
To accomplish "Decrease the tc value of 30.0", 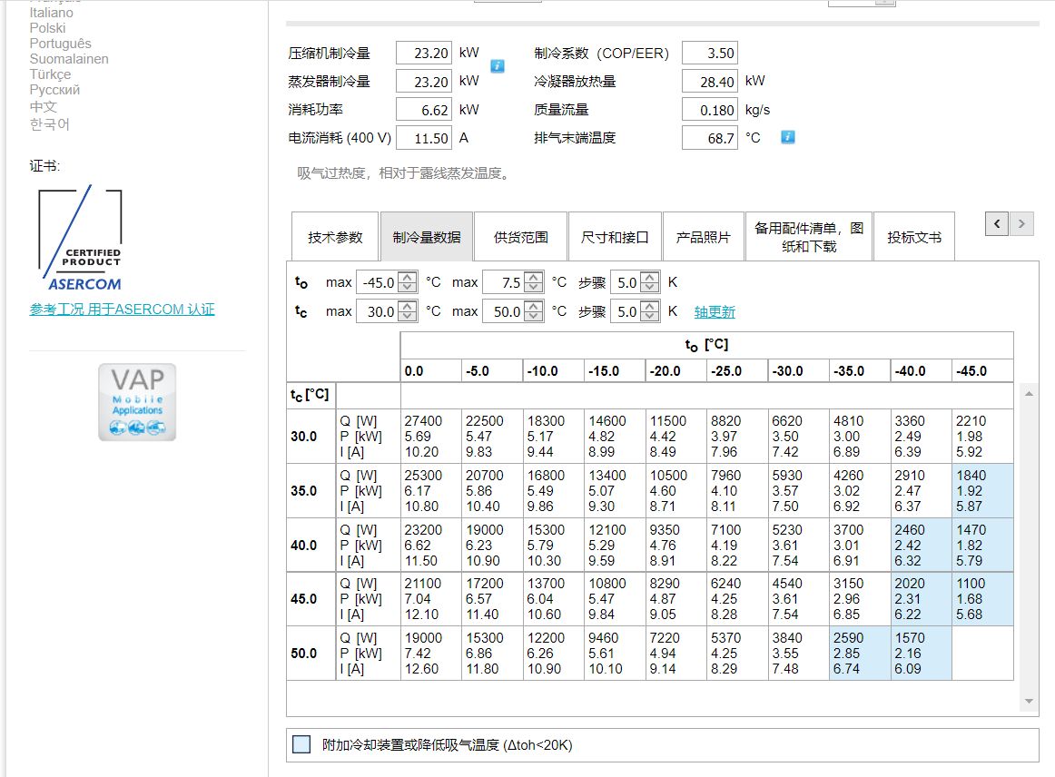I will (x=407, y=316).
